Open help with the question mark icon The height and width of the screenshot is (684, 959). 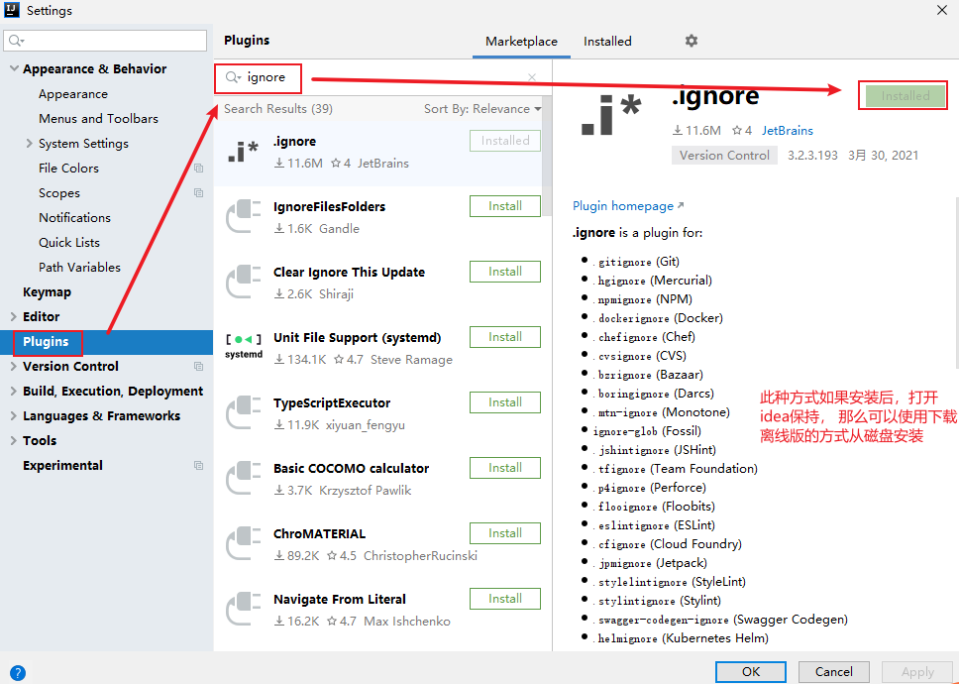[x=18, y=673]
